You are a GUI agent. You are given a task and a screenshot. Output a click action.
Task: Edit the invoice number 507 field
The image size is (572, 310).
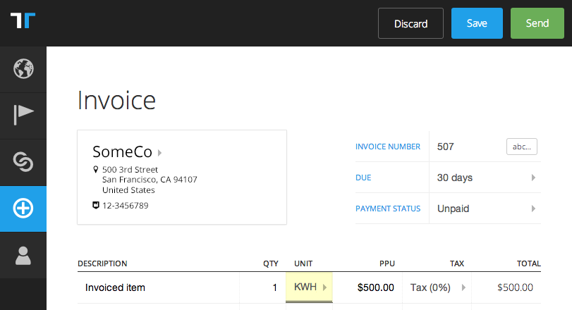point(467,147)
